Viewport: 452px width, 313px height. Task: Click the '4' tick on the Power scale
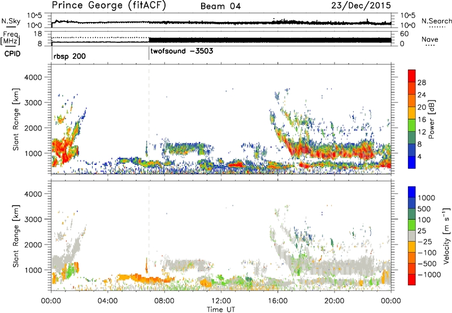(420, 156)
